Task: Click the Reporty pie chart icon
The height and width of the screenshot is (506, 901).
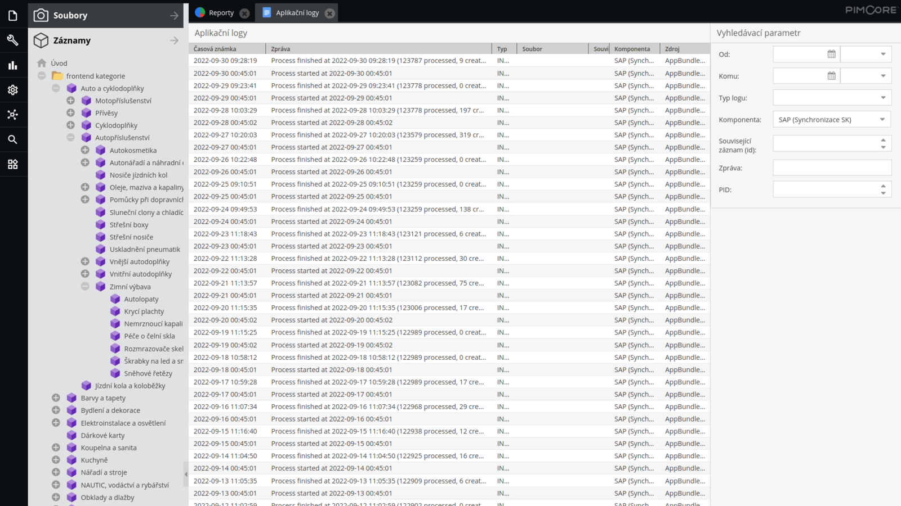Action: (200, 12)
